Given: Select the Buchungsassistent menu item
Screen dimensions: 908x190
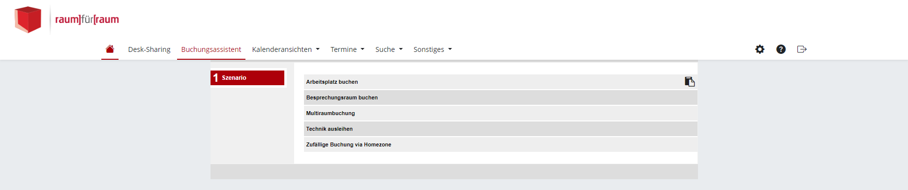Looking at the screenshot, I should 211,49.
